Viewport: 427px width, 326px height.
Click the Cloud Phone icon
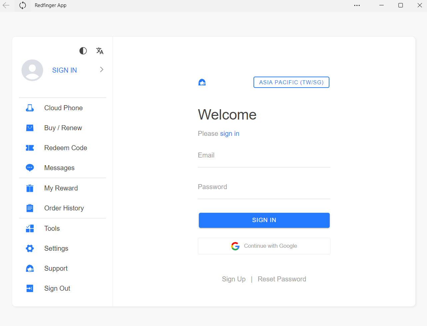(x=30, y=108)
